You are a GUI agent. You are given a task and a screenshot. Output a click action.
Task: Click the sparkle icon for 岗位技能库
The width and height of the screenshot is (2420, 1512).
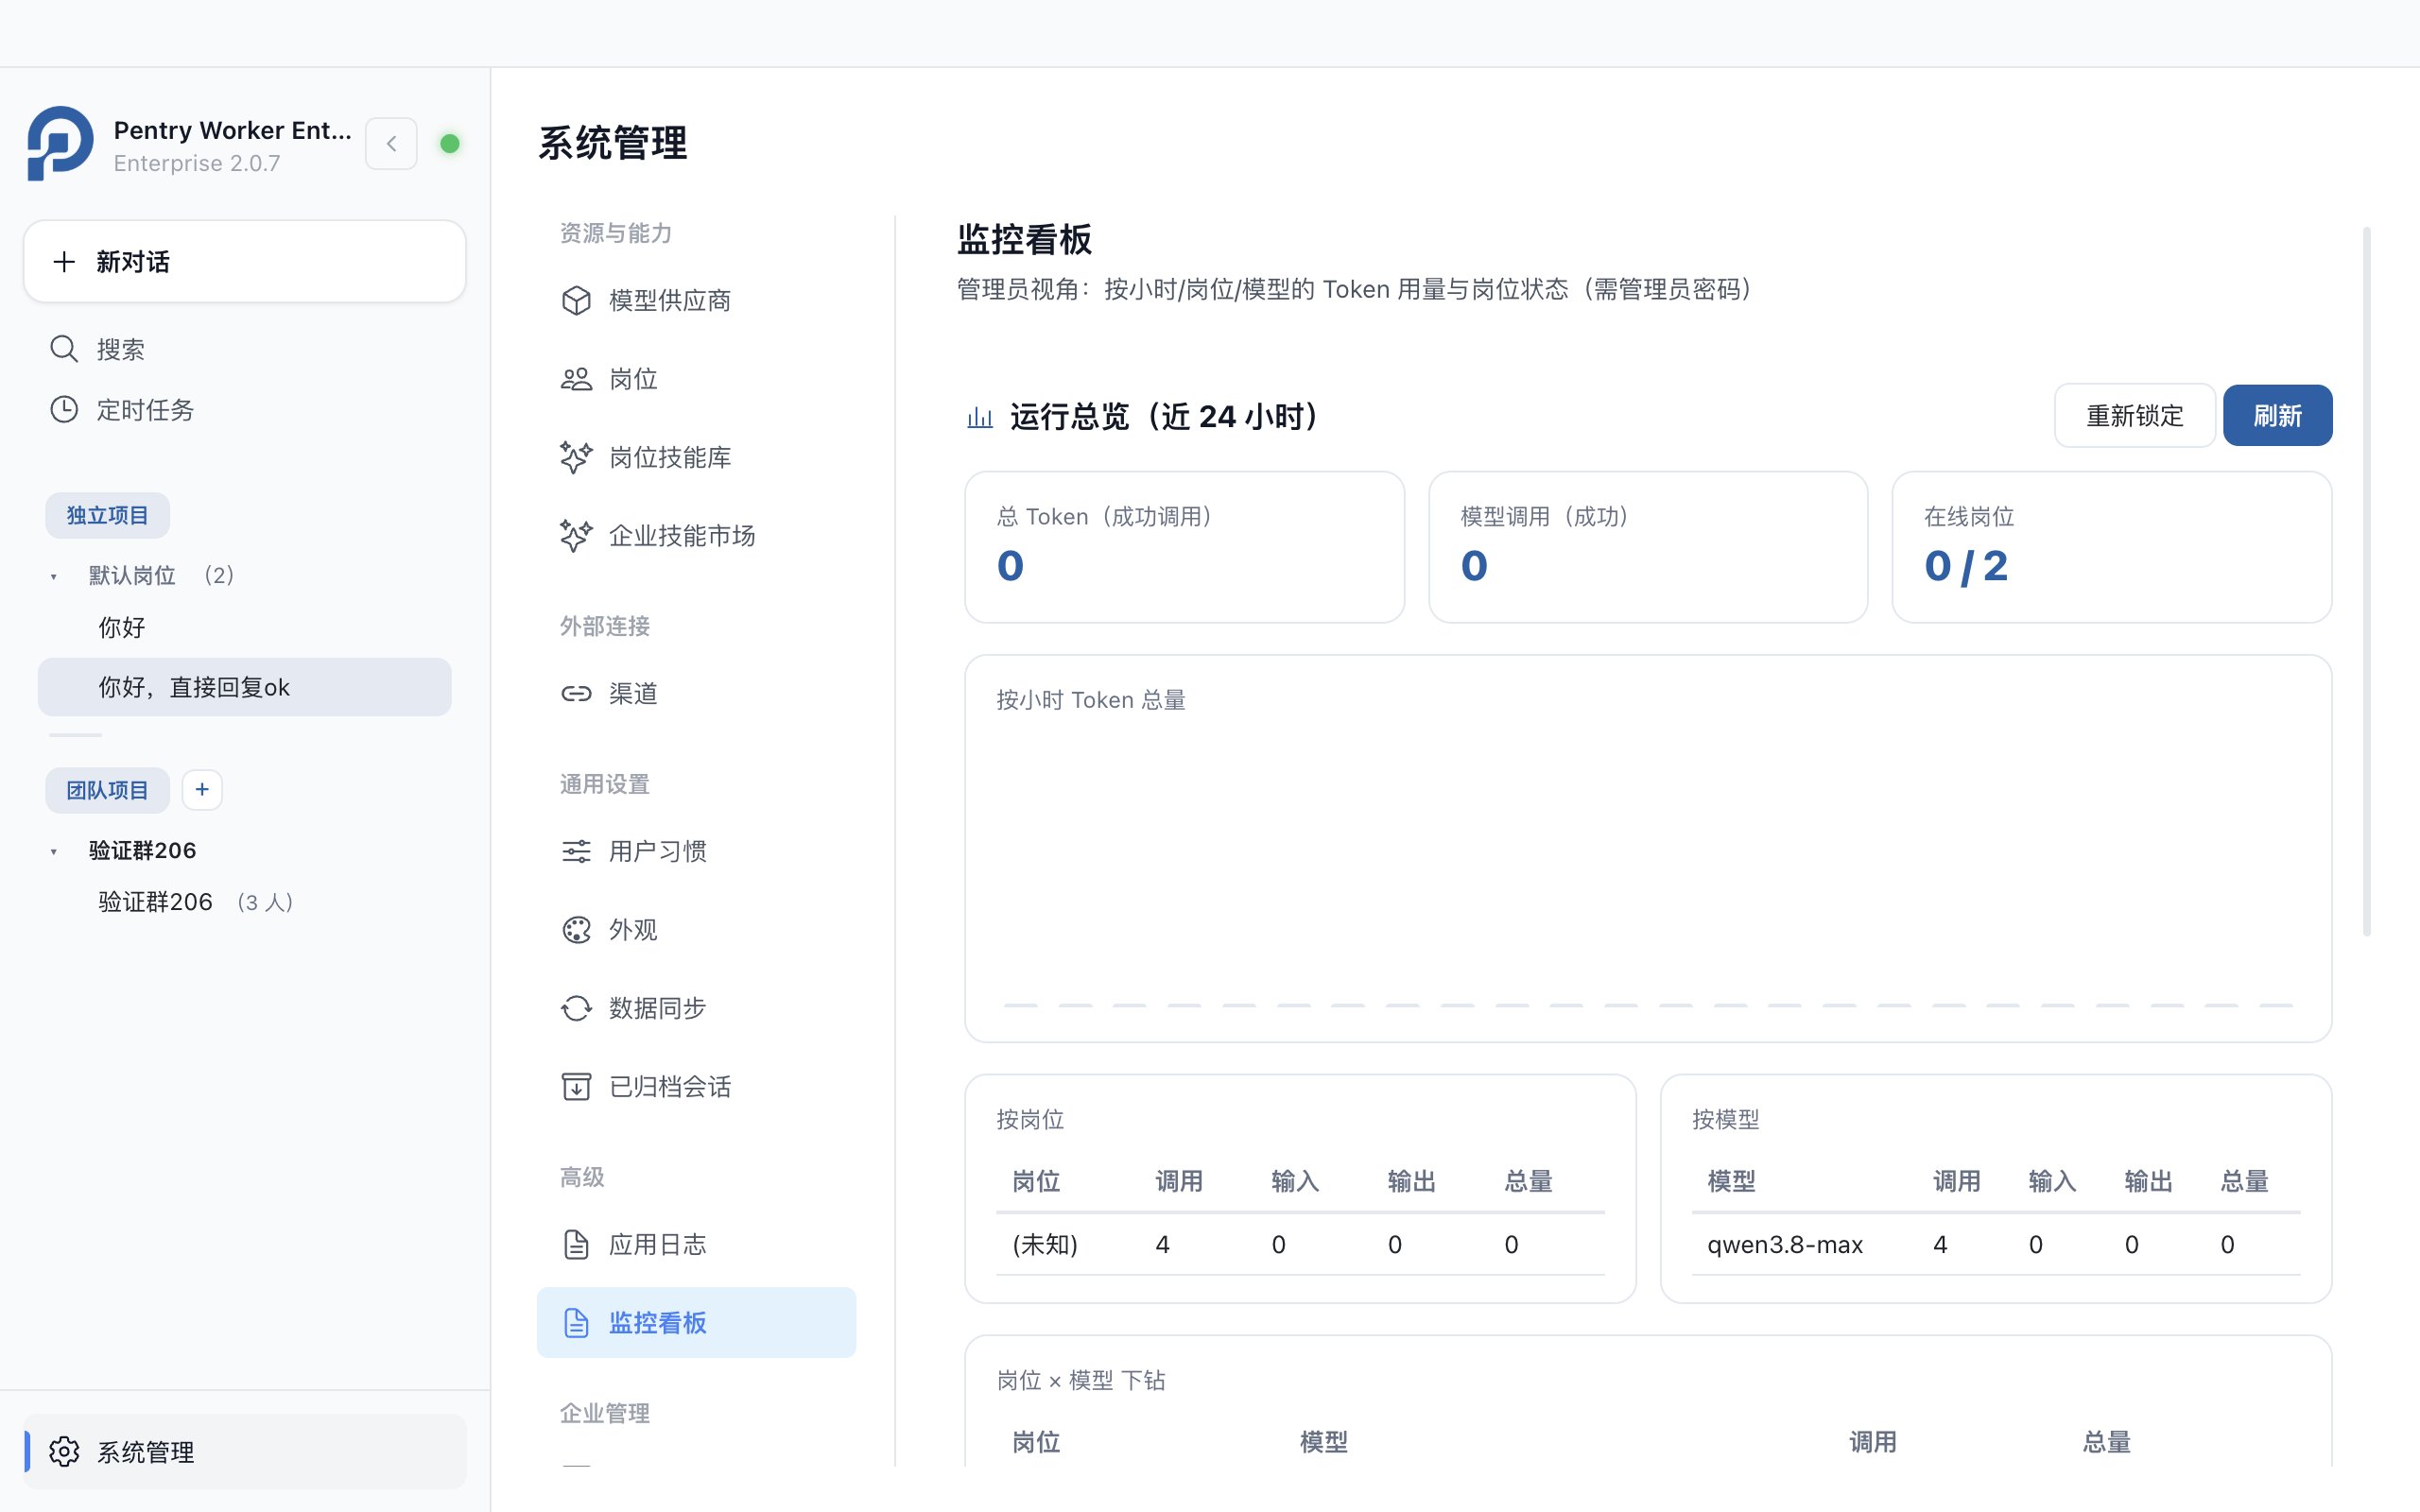click(x=576, y=457)
